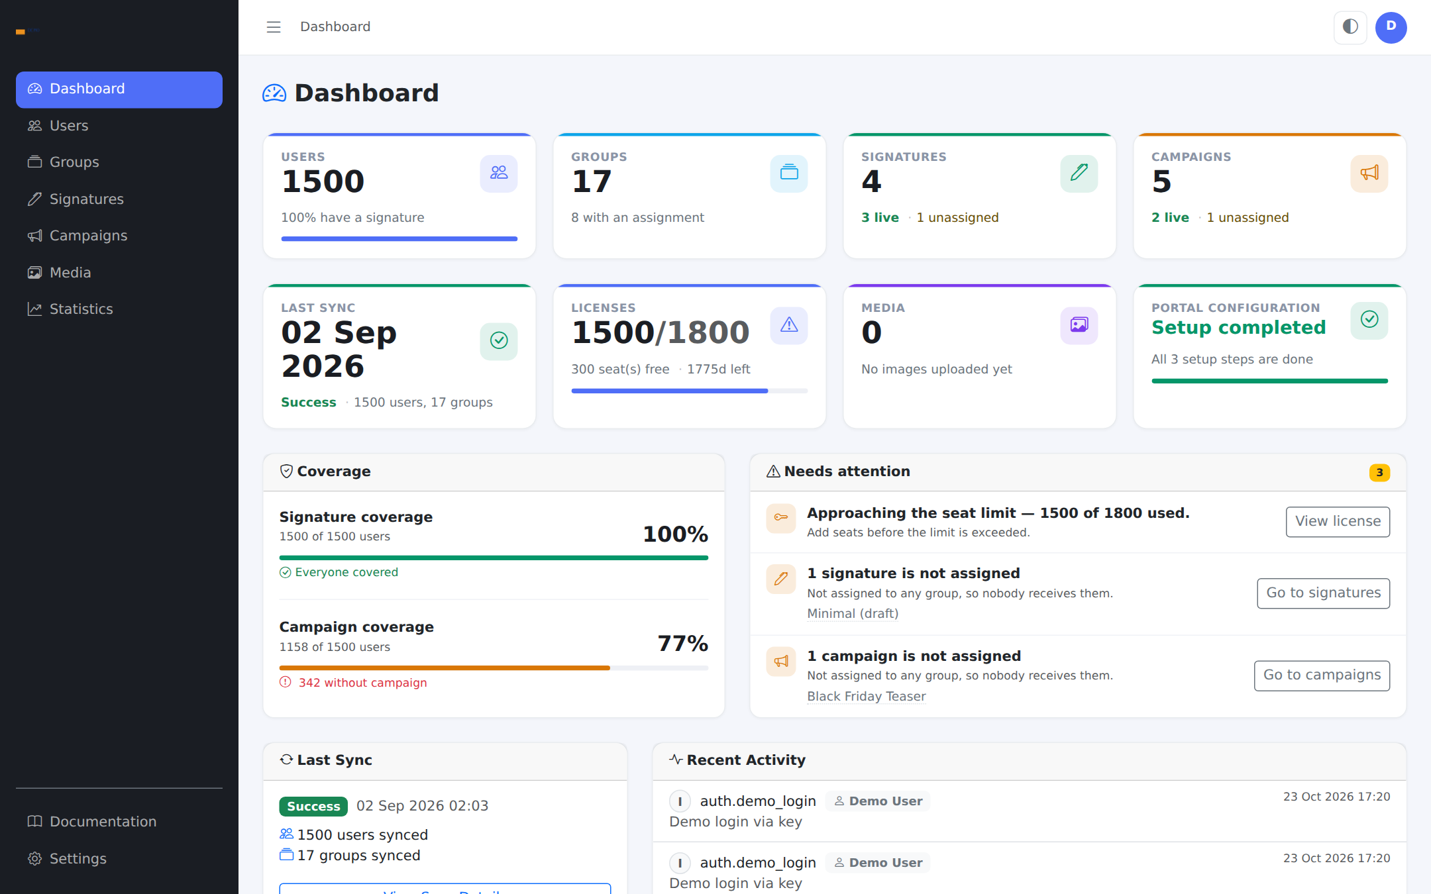Click the Last Sync refresh icon
Viewport: 1431px width, 894px height.
286,760
